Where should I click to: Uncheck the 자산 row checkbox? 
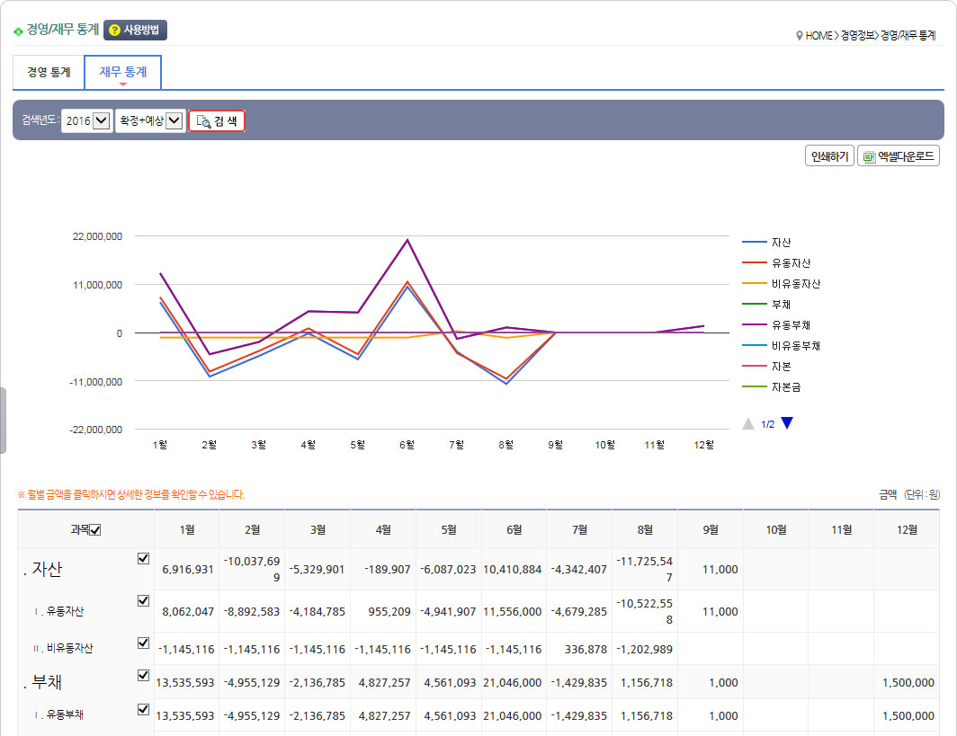pos(143,559)
